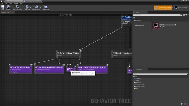
Task: Click the Details search magnifier icon
Action: click(x=181, y=15)
